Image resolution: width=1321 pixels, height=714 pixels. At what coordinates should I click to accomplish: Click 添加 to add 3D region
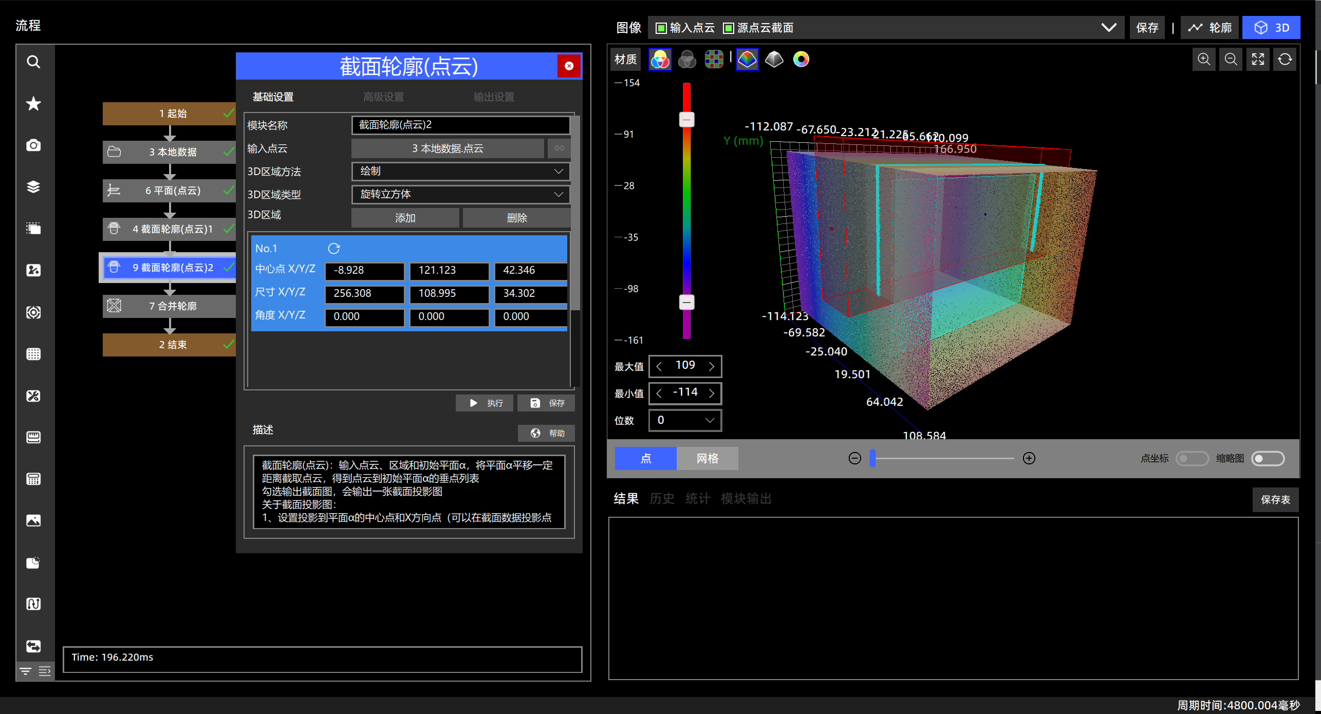(405, 218)
